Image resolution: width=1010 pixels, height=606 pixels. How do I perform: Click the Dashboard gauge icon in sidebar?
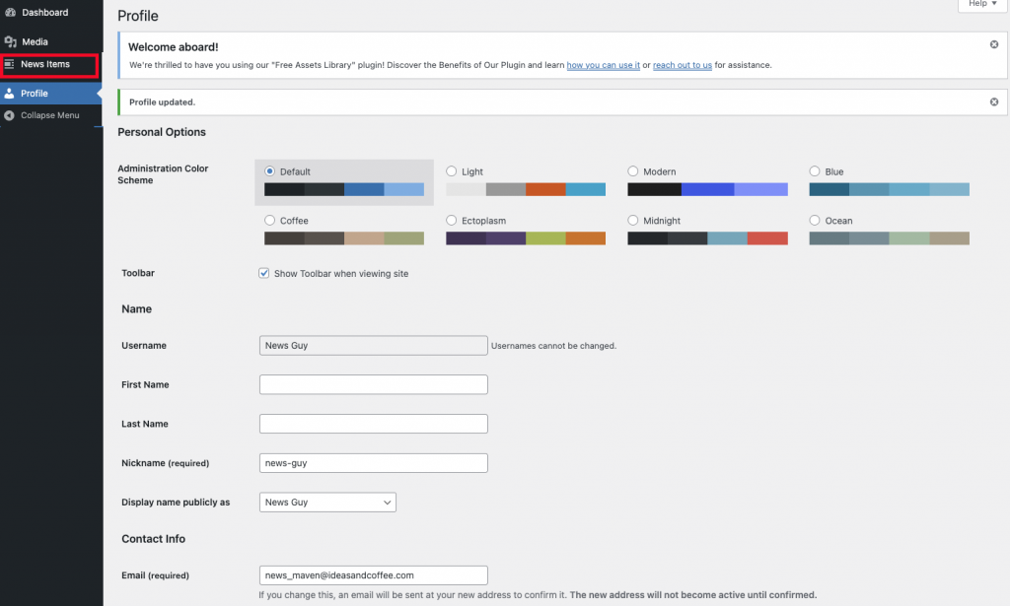coord(10,13)
